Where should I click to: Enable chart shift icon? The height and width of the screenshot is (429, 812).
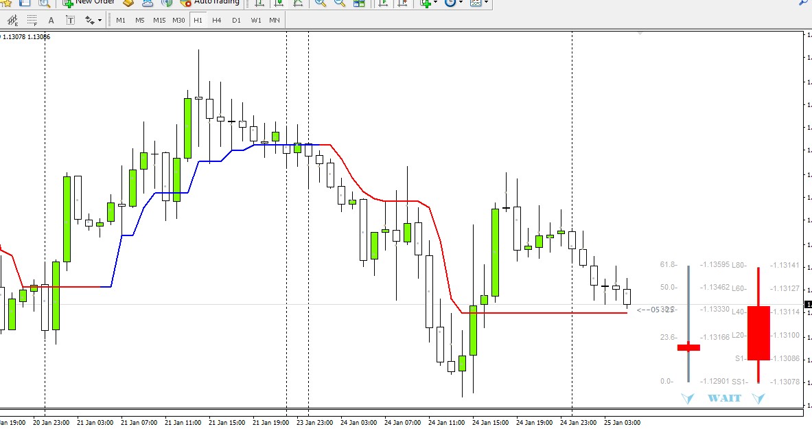click(403, 3)
